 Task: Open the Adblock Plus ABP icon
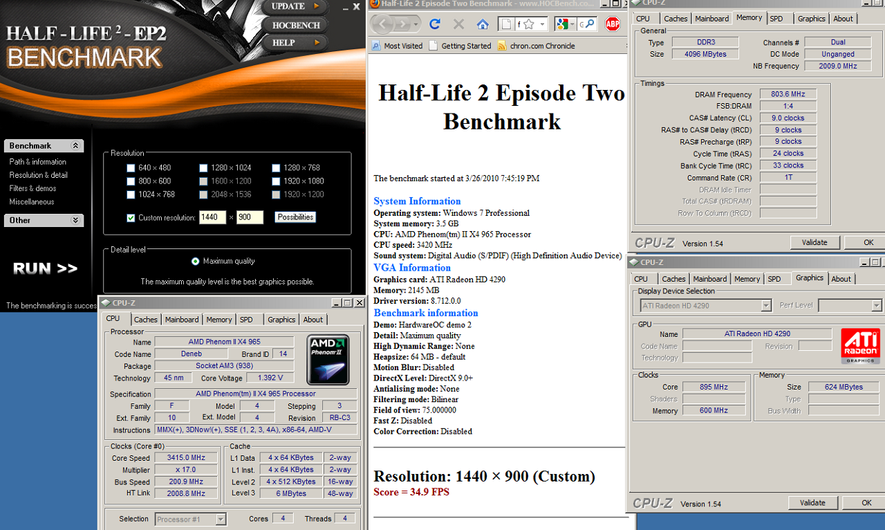pos(613,24)
